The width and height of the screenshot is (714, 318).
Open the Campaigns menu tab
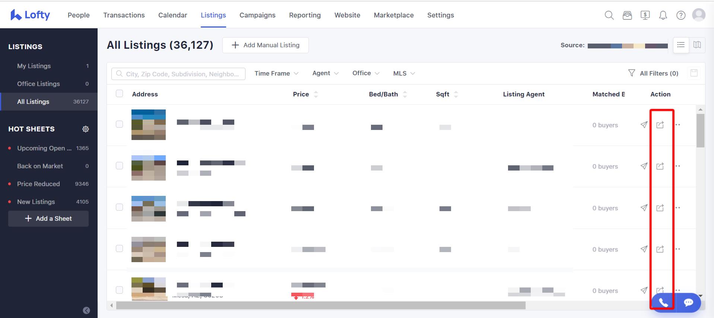pos(257,15)
